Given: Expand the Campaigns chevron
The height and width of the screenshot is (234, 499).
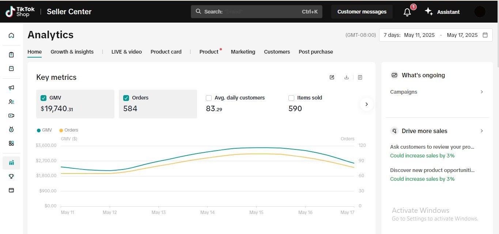Looking at the screenshot, I should click(482, 92).
